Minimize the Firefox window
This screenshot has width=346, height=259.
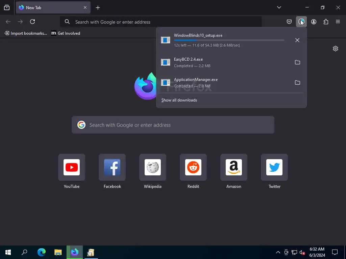tap(307, 7)
